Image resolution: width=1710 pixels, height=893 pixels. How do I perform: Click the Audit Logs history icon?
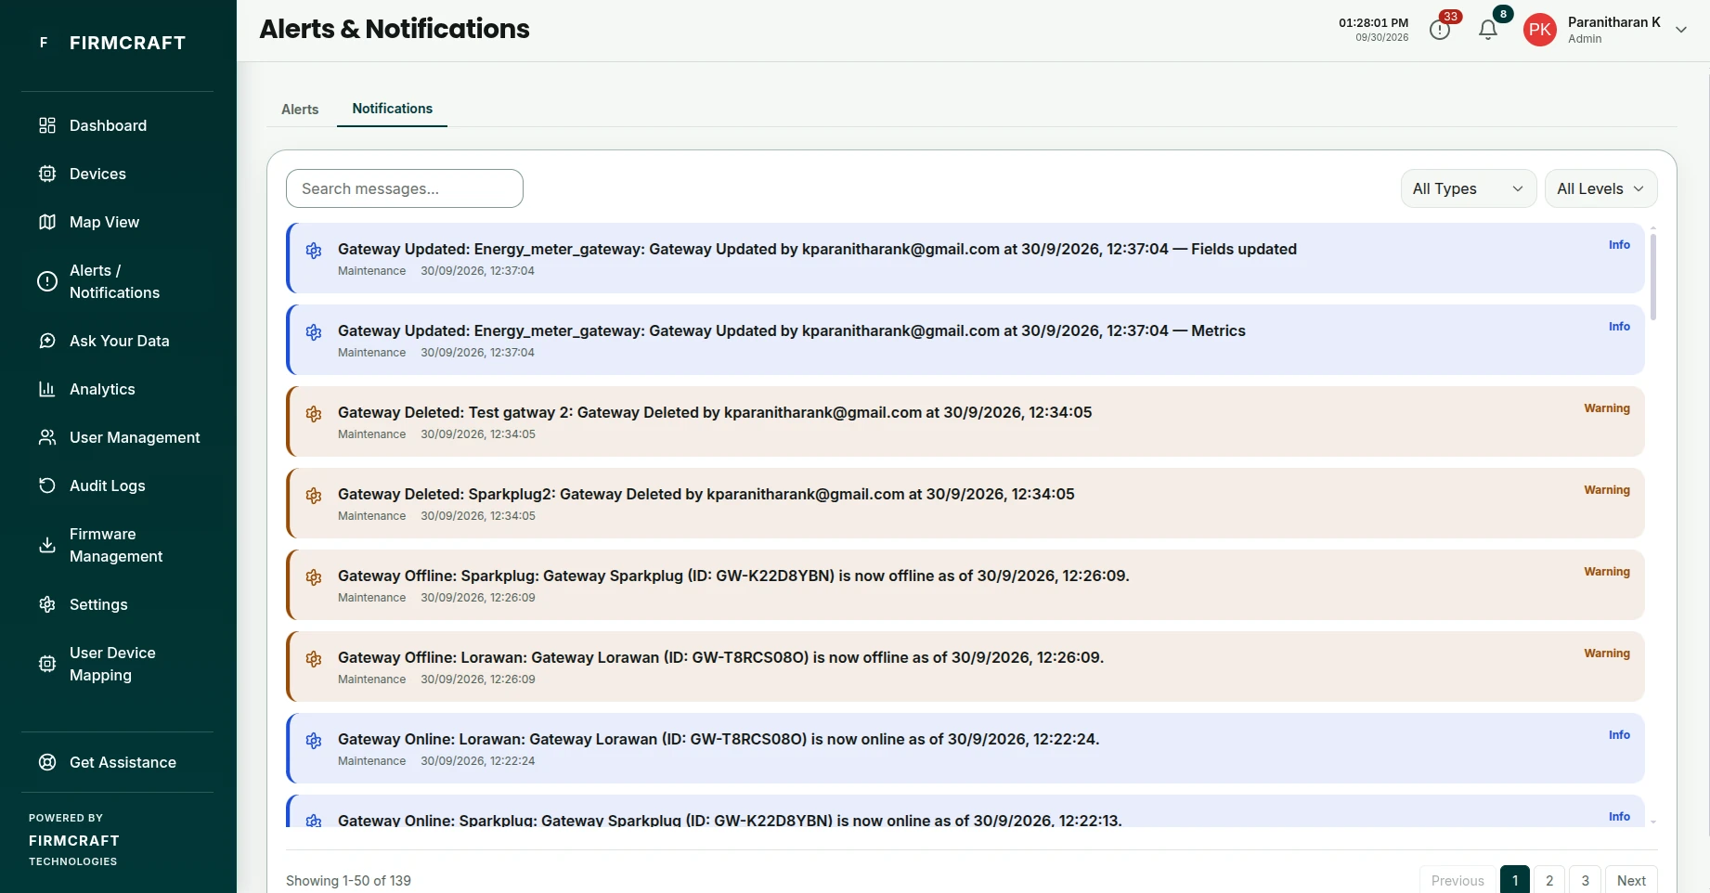[x=47, y=485]
